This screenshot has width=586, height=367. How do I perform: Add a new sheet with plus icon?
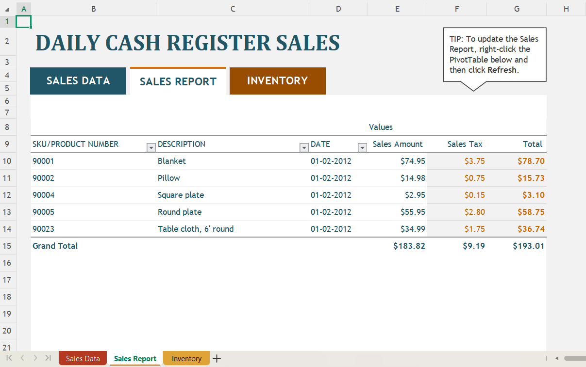217,358
